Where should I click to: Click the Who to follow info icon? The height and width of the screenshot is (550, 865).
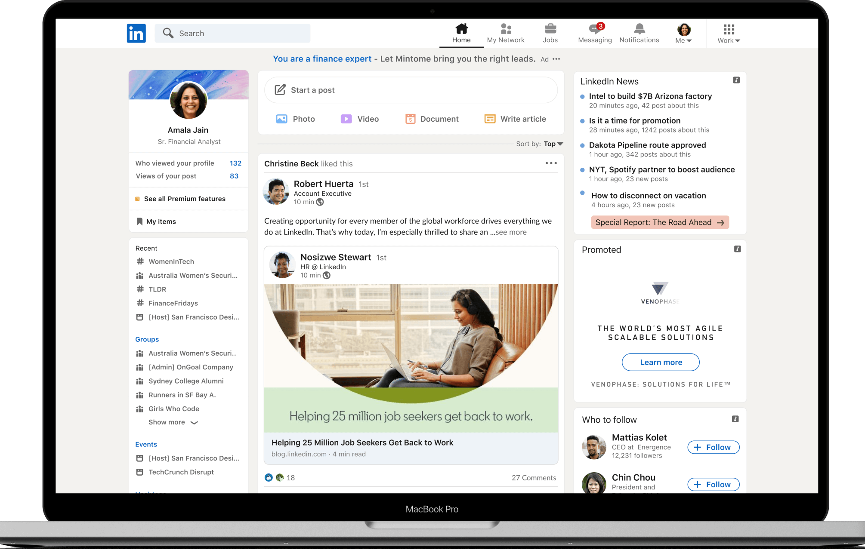[x=735, y=419]
